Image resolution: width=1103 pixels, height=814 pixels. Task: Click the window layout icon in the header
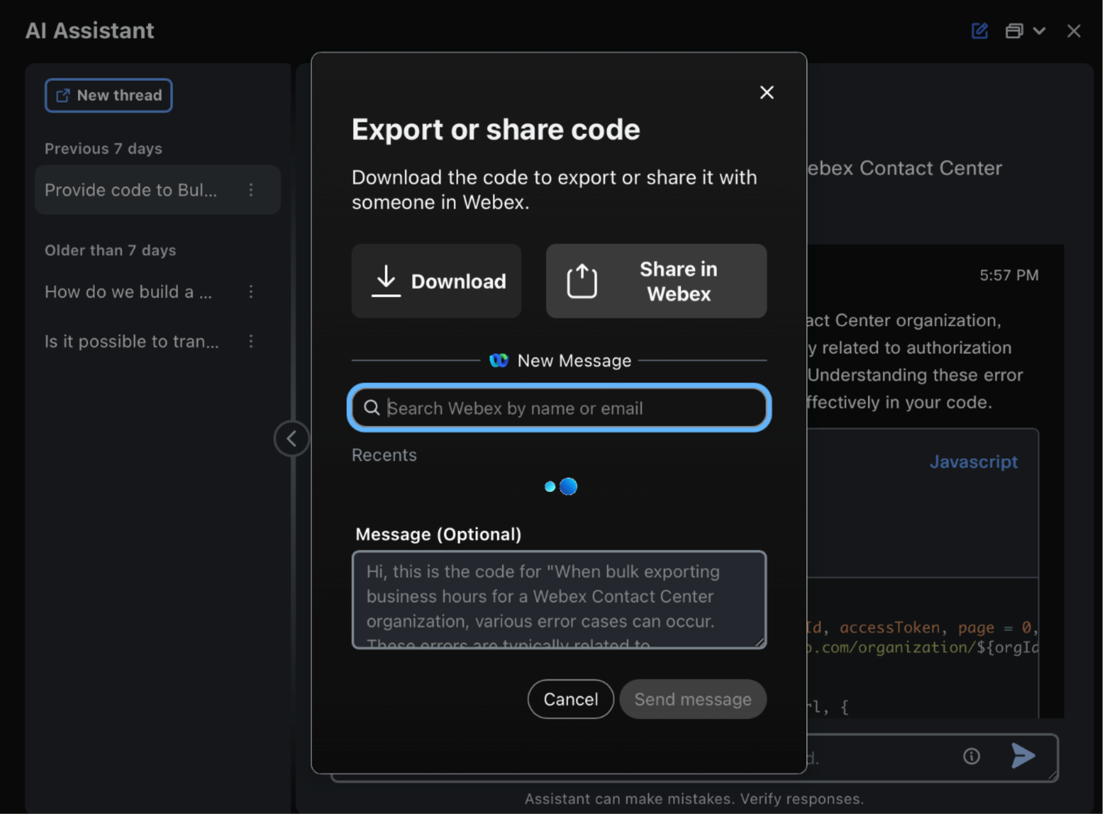click(x=1014, y=31)
